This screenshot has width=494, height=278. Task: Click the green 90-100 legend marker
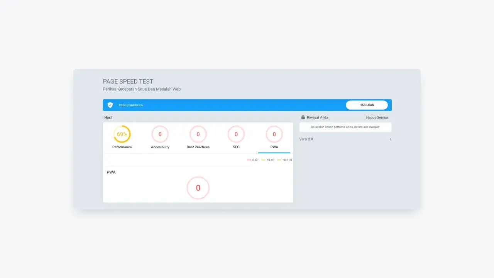pyautogui.click(x=279, y=160)
